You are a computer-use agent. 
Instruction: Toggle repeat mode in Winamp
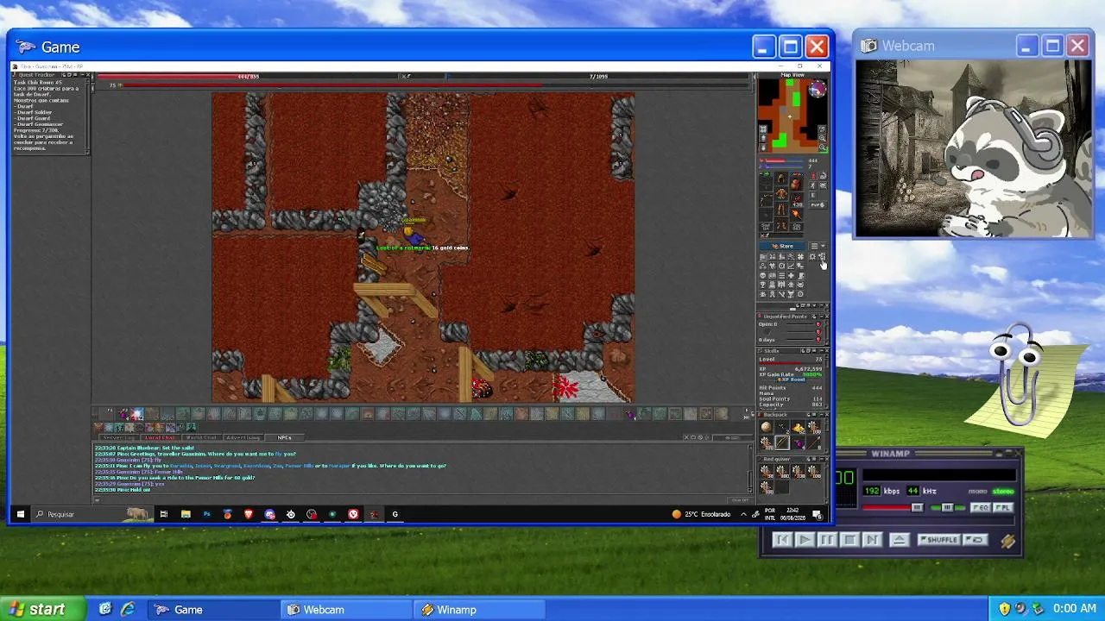pos(976,540)
